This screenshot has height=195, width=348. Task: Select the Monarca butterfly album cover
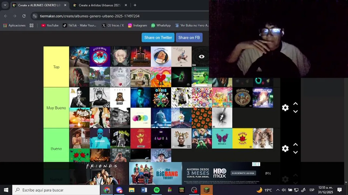point(222,138)
